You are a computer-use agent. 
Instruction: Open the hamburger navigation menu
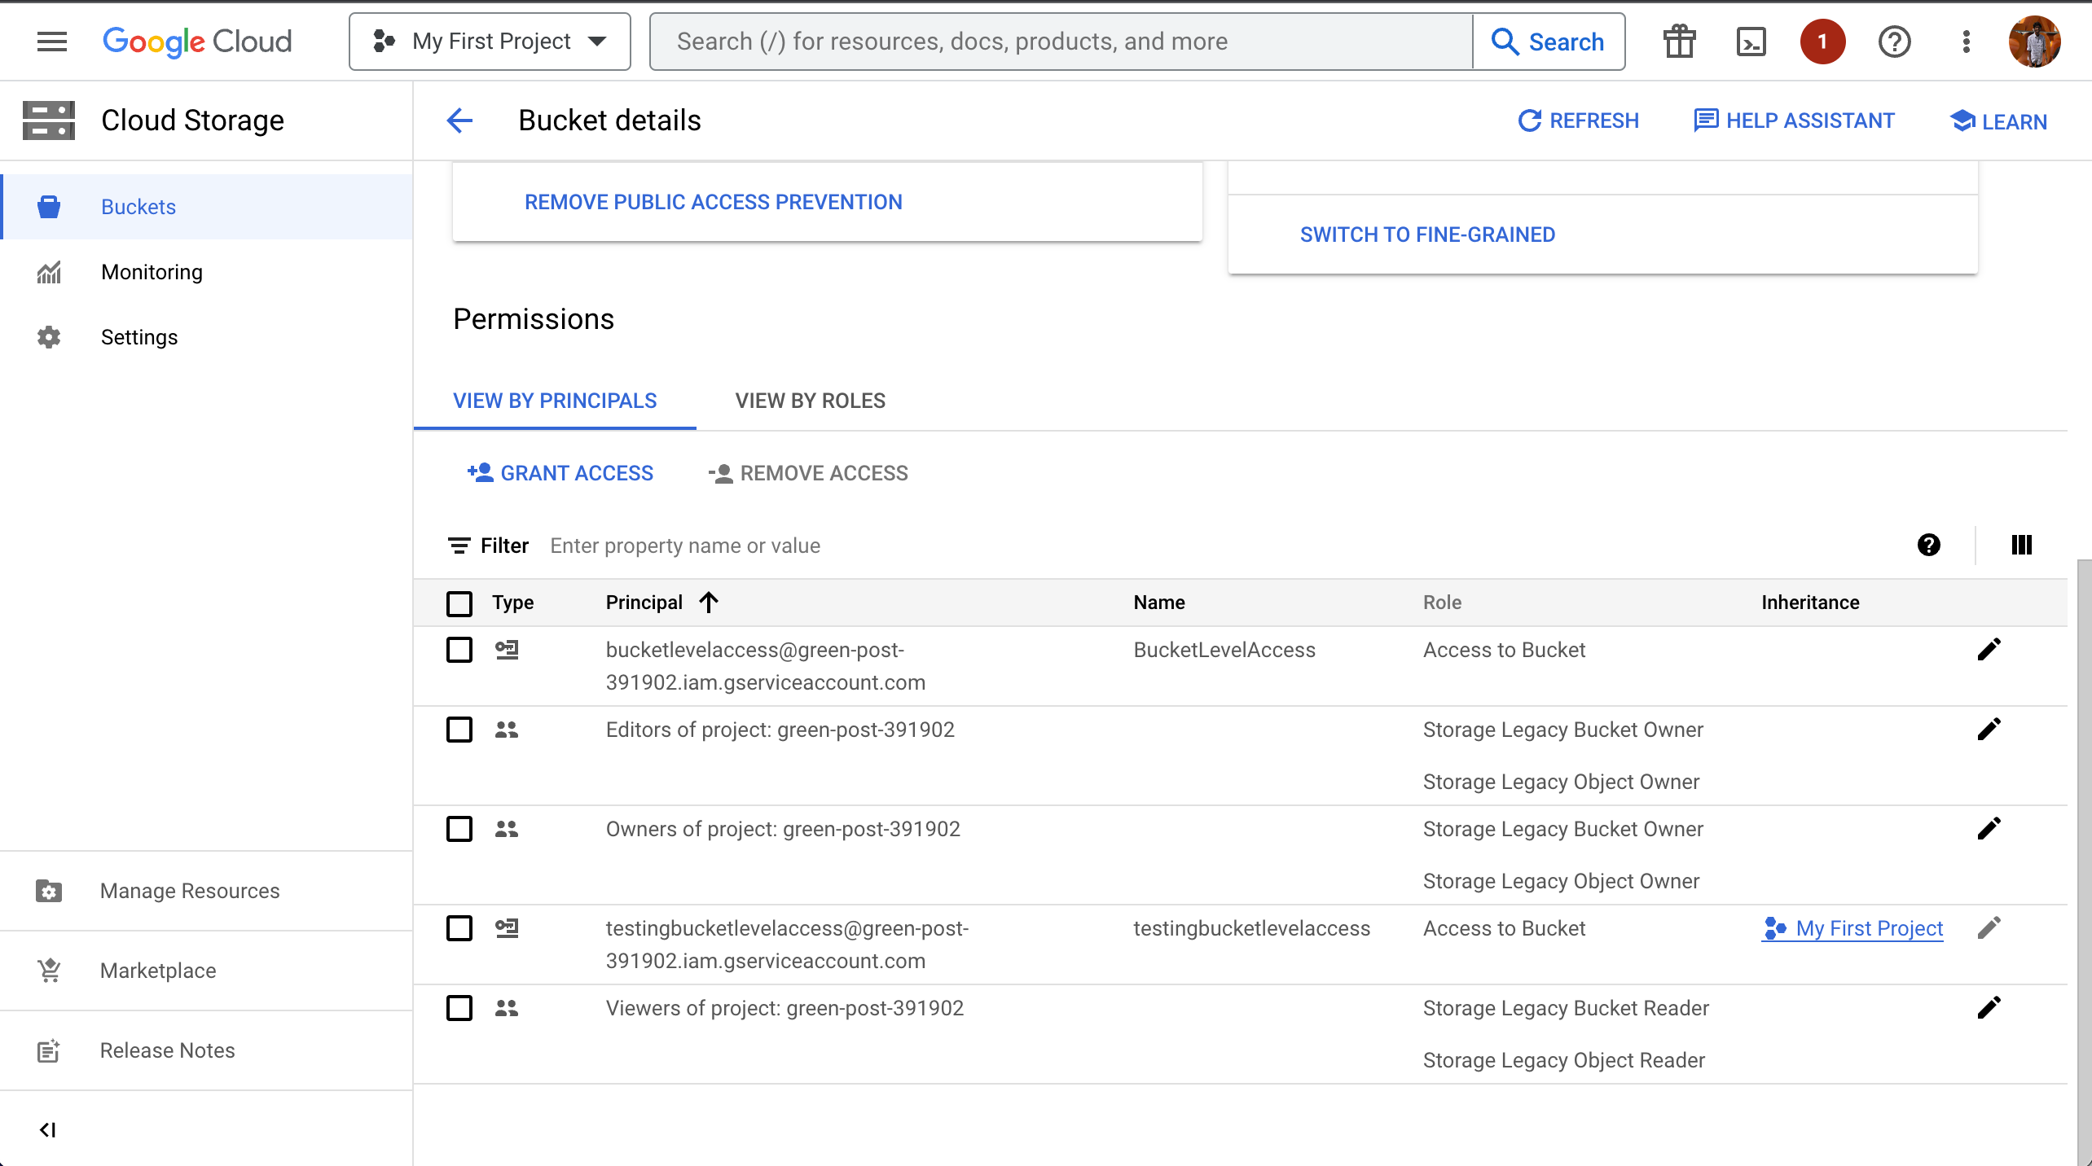(x=52, y=42)
